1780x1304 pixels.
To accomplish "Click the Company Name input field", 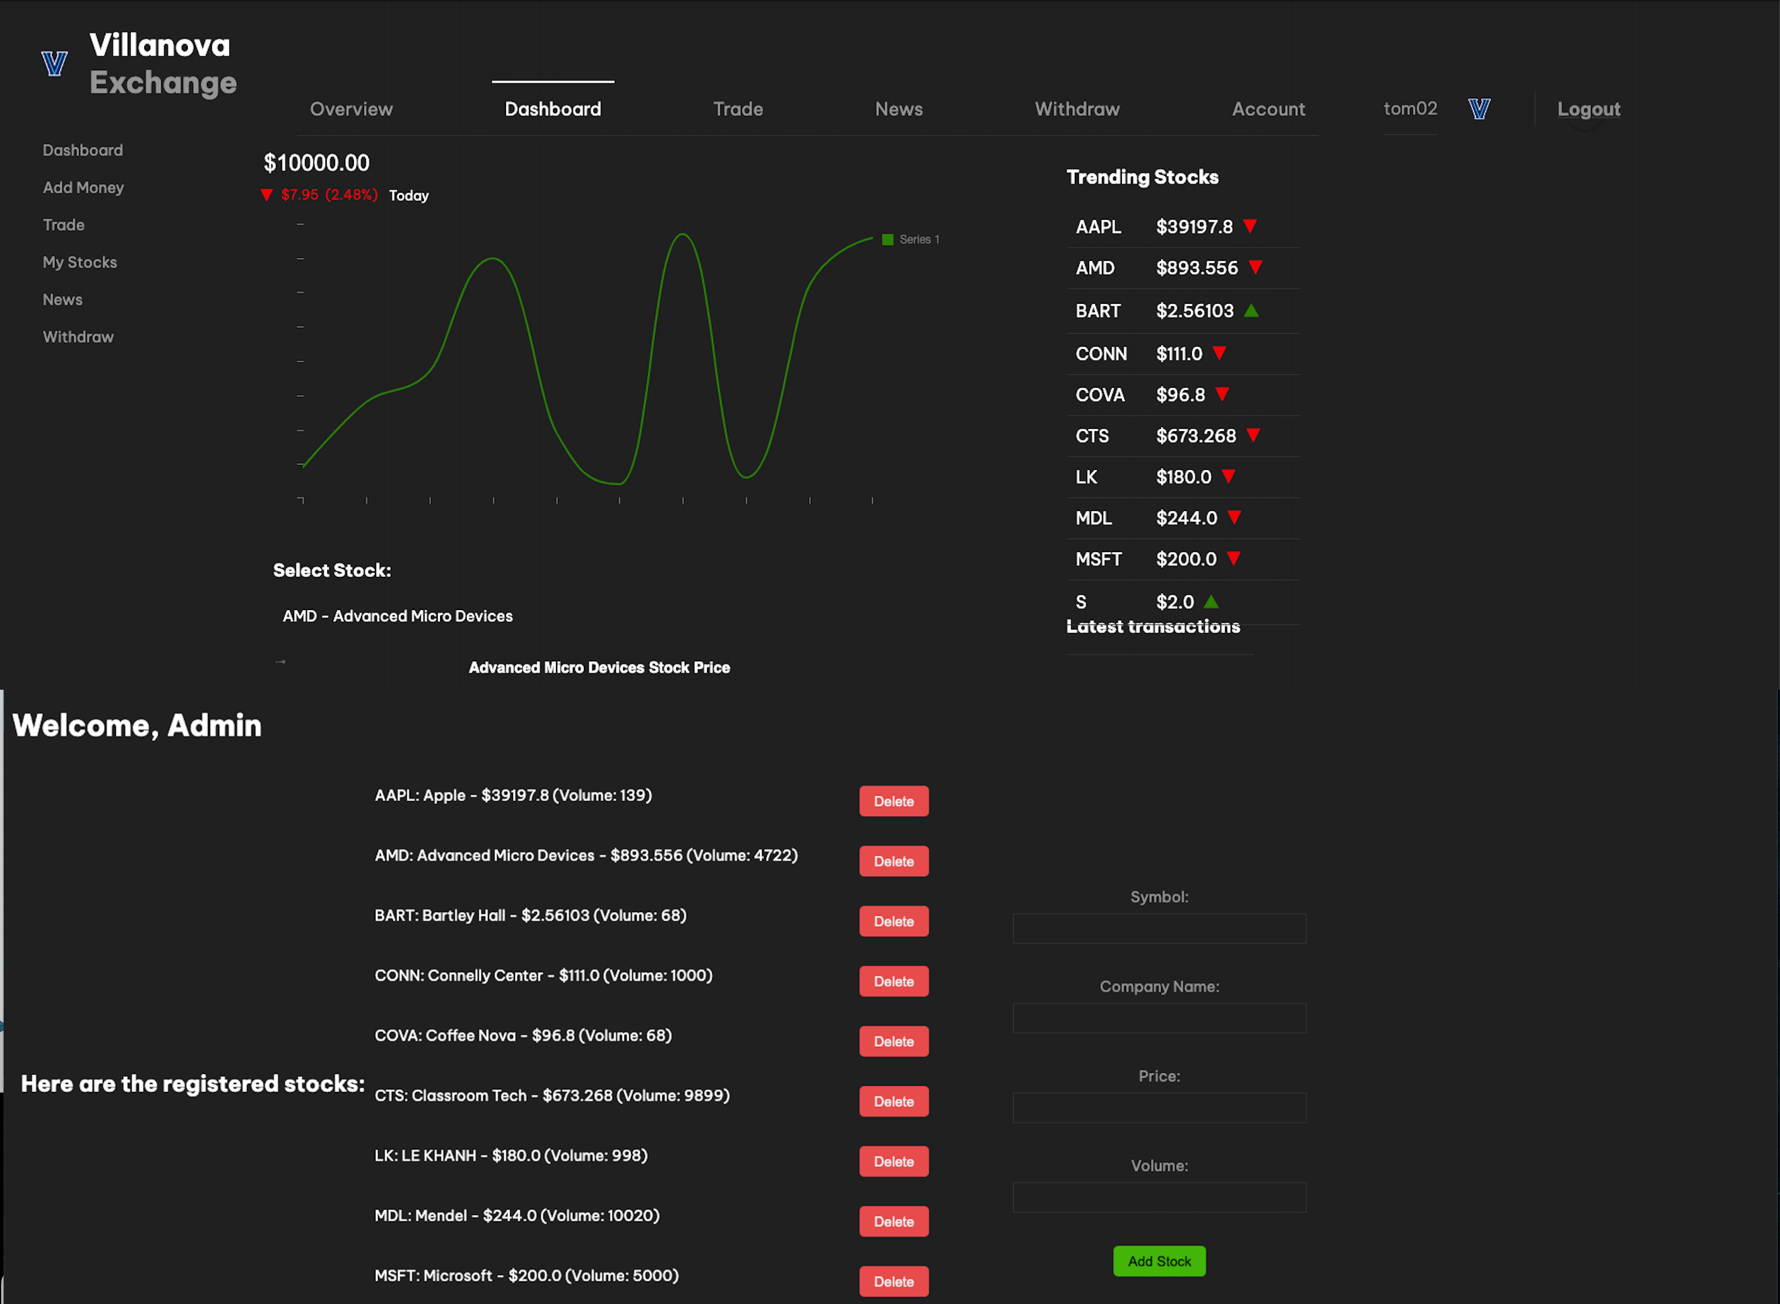I will pos(1159,1018).
